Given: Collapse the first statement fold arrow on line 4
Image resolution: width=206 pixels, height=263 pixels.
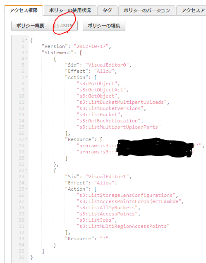Looking at the screenshot, I should [x=26, y=59].
